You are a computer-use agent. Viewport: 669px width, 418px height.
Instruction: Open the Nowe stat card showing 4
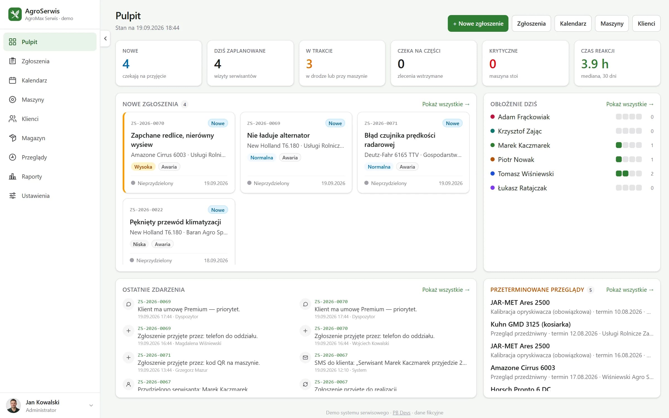click(x=159, y=63)
